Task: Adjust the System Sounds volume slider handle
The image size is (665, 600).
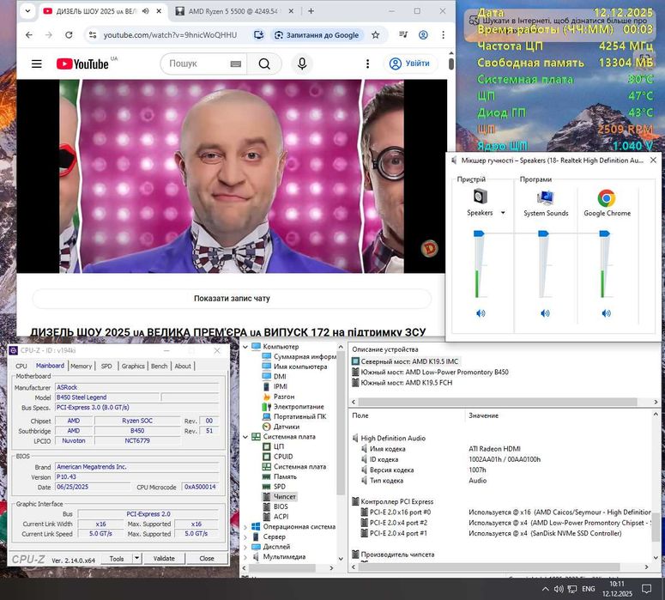Action: click(543, 233)
